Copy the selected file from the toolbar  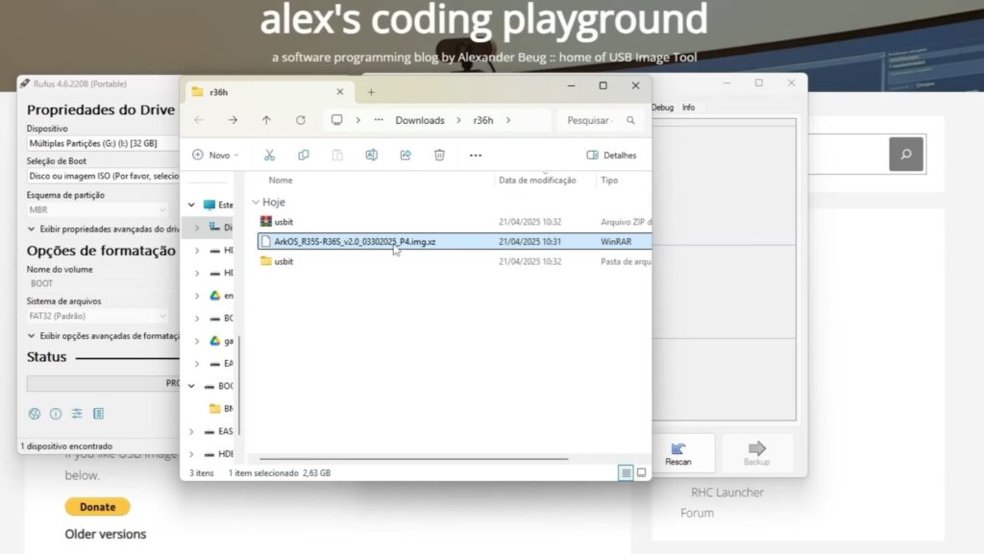(304, 155)
